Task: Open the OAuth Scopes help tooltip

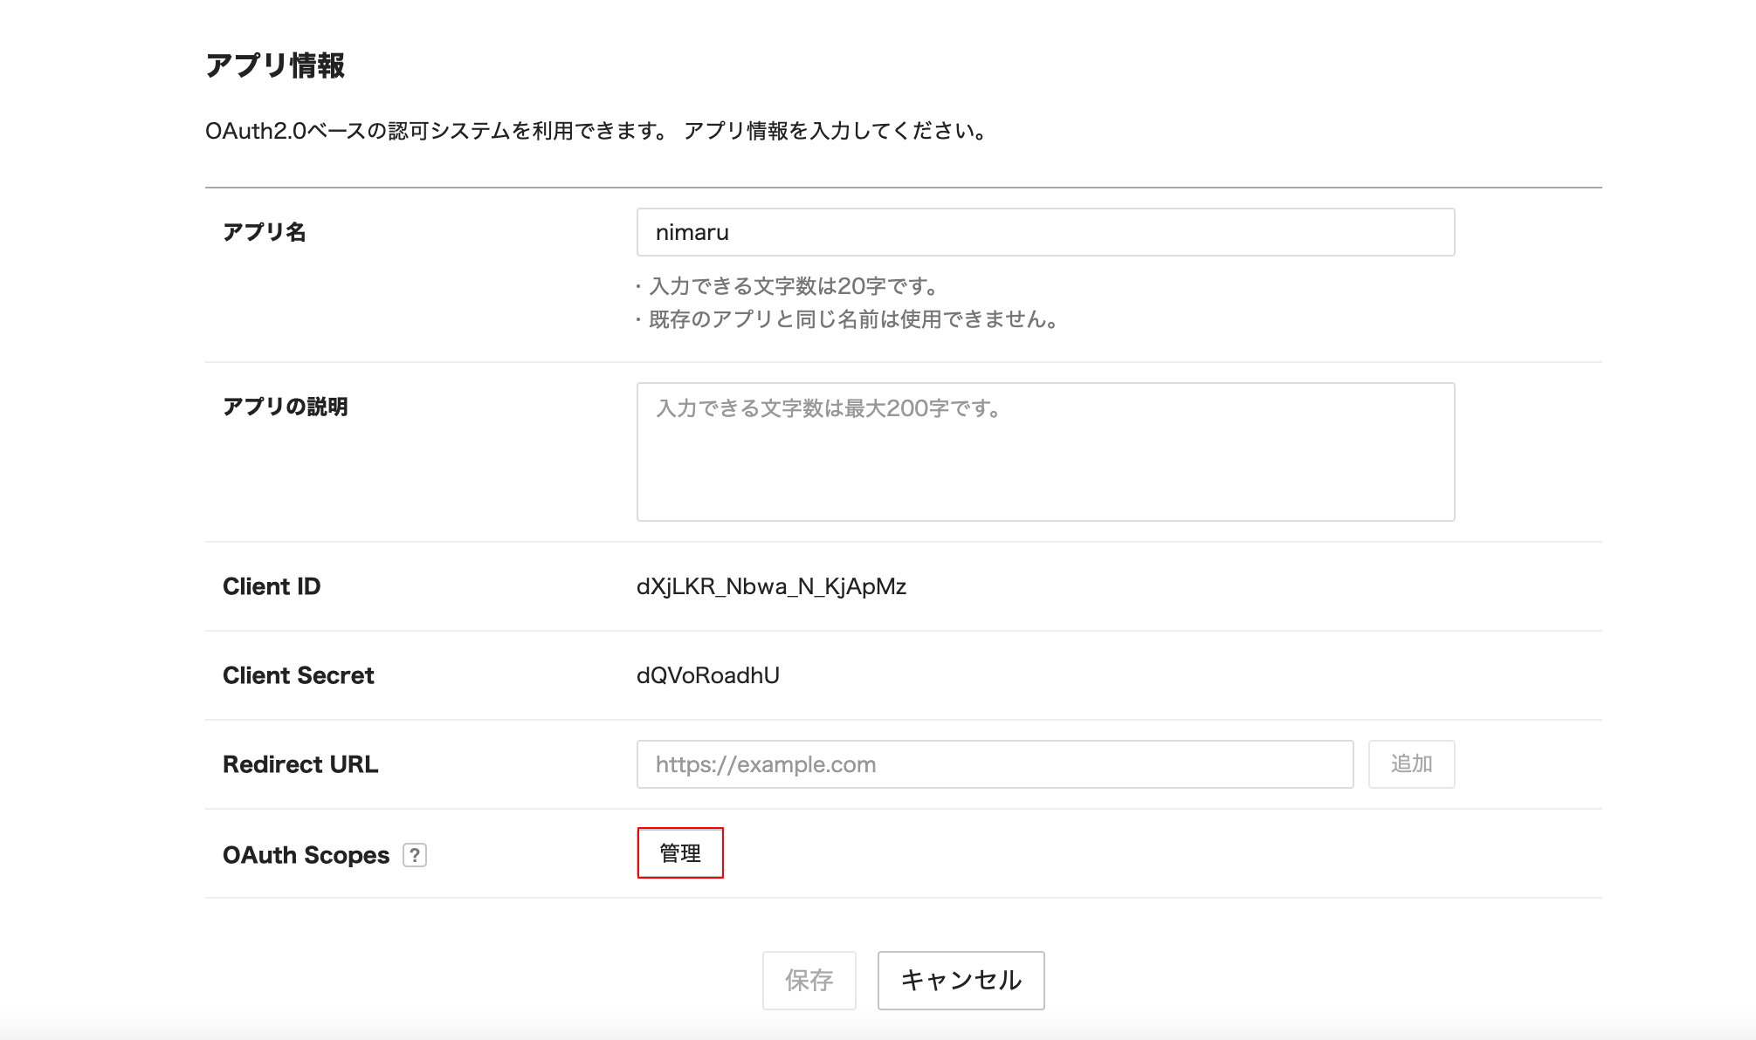Action: click(416, 856)
